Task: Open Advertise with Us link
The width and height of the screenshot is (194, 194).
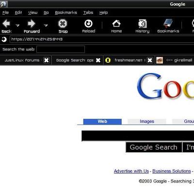Action: pos(131,171)
